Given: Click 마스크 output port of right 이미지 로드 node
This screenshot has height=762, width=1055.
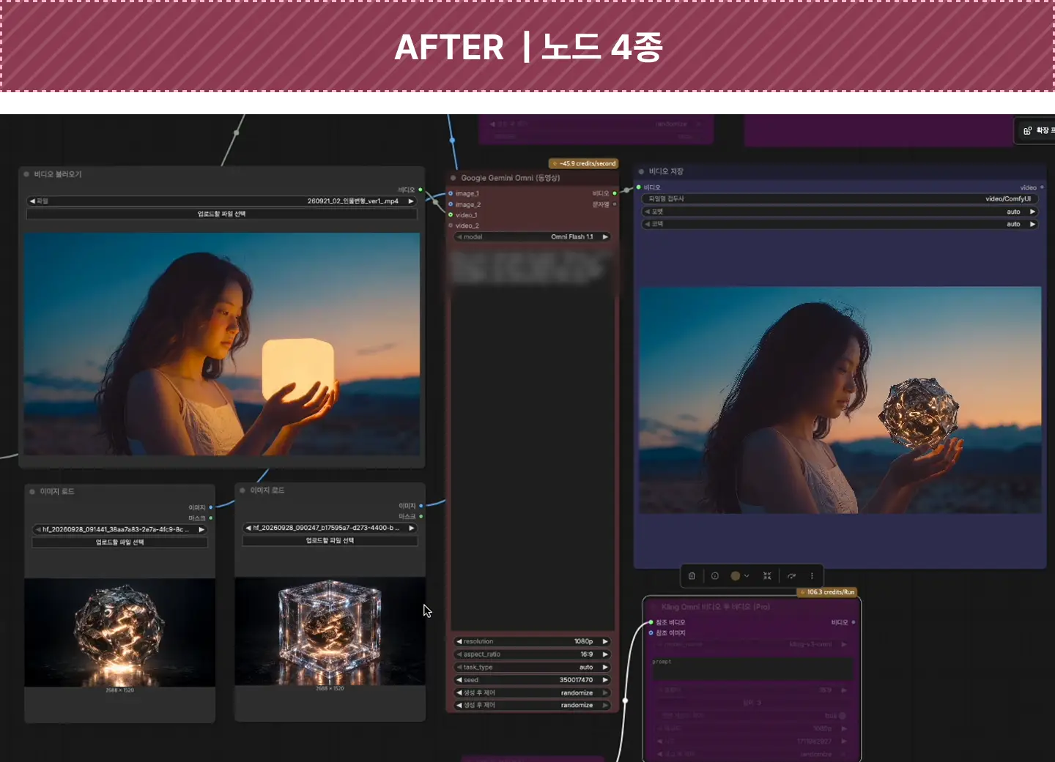Looking at the screenshot, I should 421,517.
